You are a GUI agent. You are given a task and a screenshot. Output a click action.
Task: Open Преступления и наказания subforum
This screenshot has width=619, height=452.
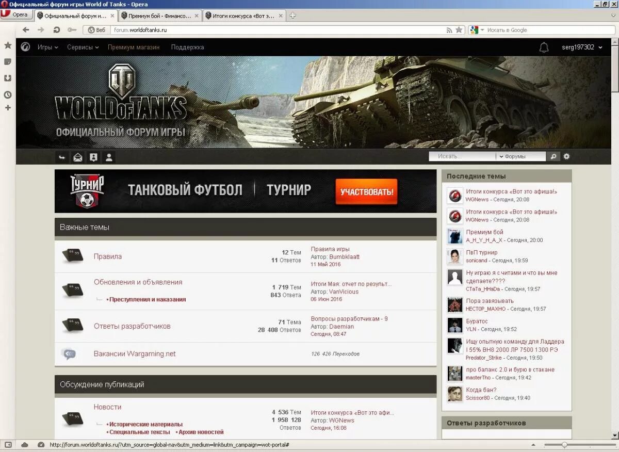click(x=148, y=299)
